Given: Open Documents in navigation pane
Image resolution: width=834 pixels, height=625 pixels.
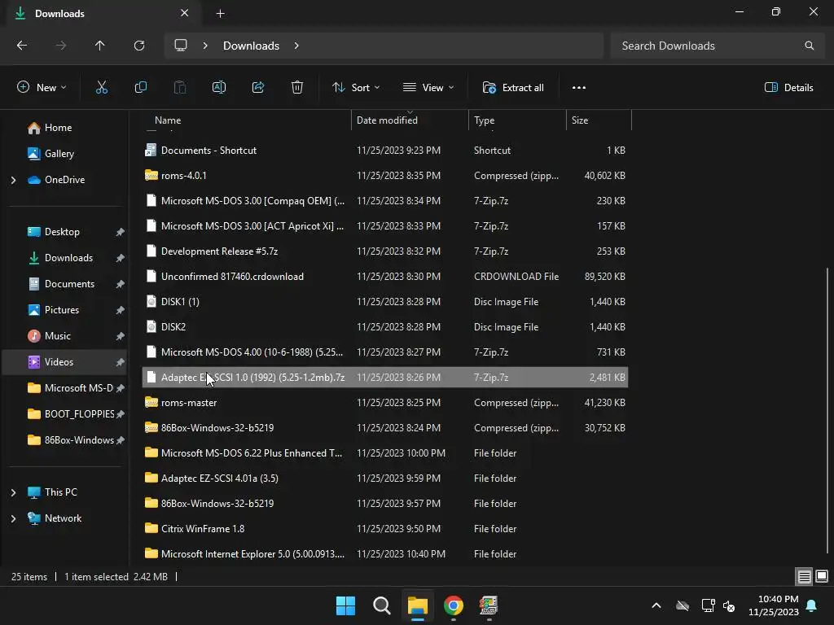Looking at the screenshot, I should click(x=69, y=284).
